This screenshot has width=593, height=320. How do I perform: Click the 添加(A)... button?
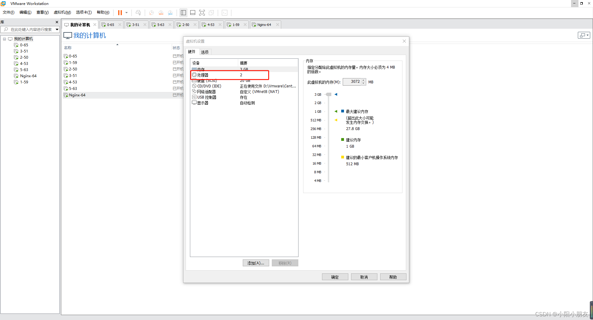pos(256,263)
